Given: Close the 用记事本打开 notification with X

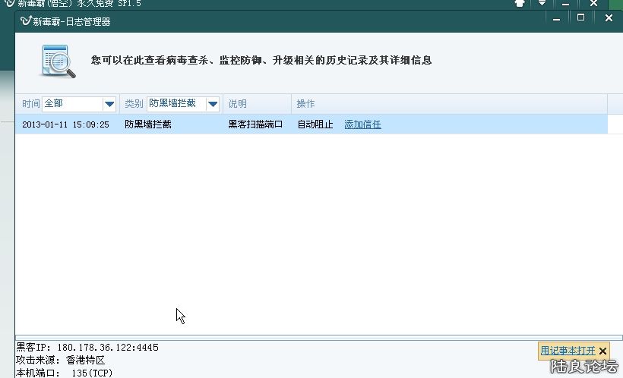Looking at the screenshot, I should pyautogui.click(x=602, y=351).
